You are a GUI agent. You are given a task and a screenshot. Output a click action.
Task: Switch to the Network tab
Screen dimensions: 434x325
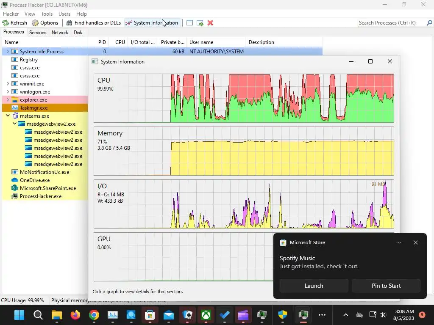point(60,32)
